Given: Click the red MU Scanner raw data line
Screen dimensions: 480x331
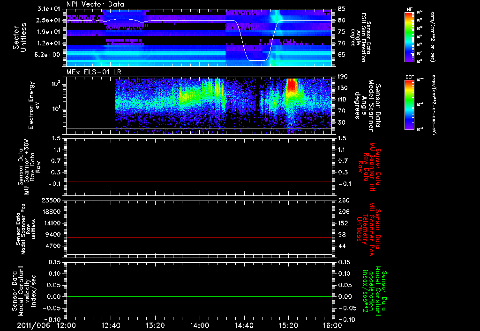Looking at the screenshot, I should tap(199, 181).
